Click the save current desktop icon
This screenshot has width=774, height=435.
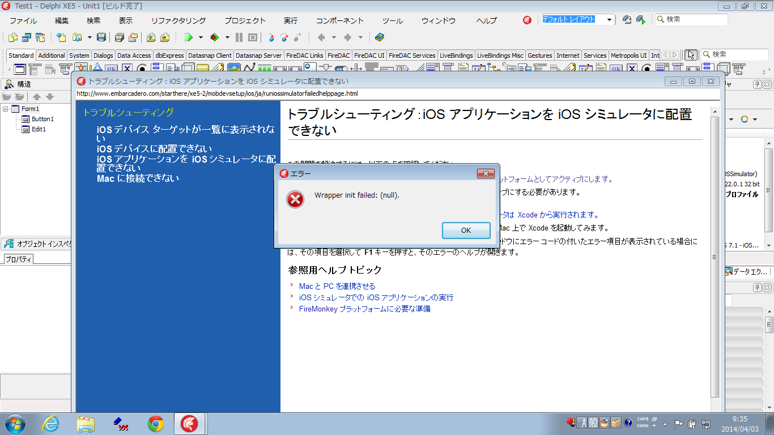pos(627,20)
